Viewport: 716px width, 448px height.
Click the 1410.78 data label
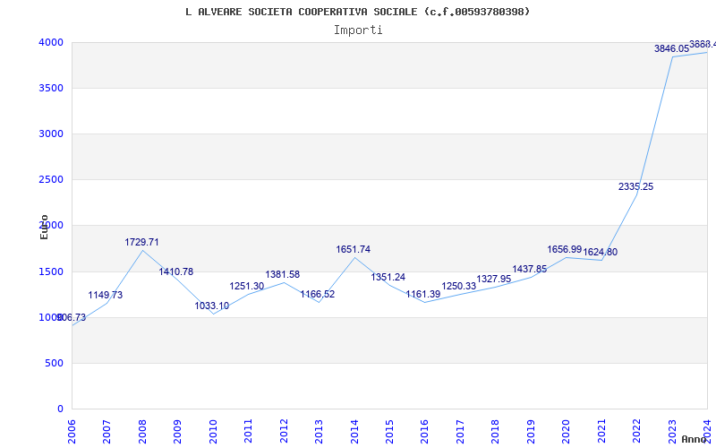click(176, 272)
